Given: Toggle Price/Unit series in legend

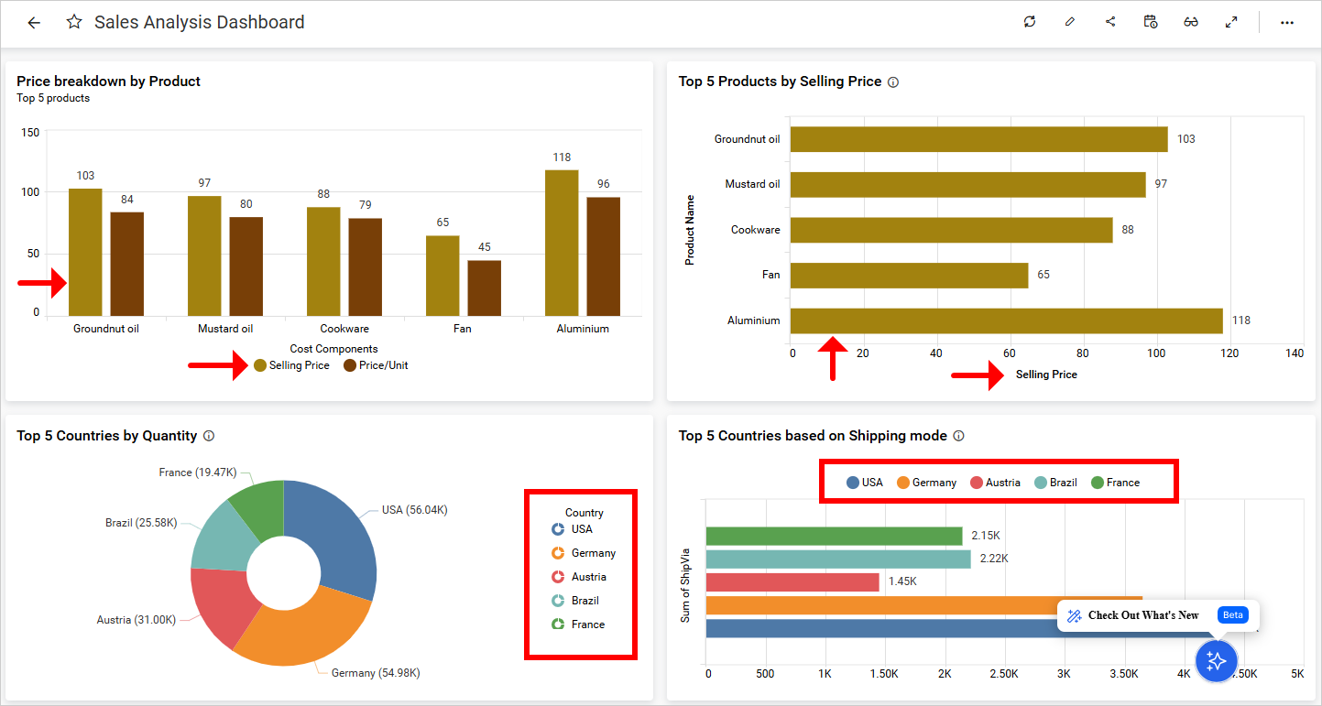Looking at the screenshot, I should point(376,365).
